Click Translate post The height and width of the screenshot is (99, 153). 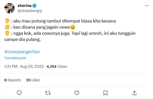tap(15, 58)
